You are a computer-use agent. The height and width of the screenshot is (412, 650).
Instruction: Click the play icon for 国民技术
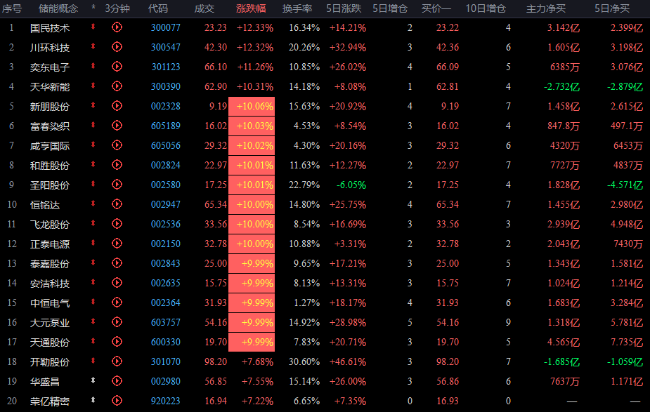[x=117, y=27]
